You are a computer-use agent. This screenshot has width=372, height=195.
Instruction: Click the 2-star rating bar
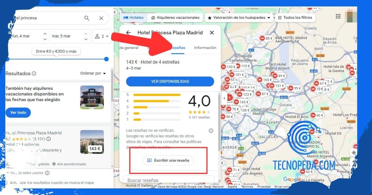pos(157,113)
